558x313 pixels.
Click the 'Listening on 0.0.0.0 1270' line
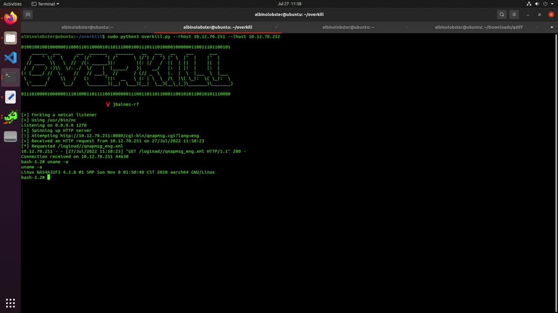tap(54, 125)
